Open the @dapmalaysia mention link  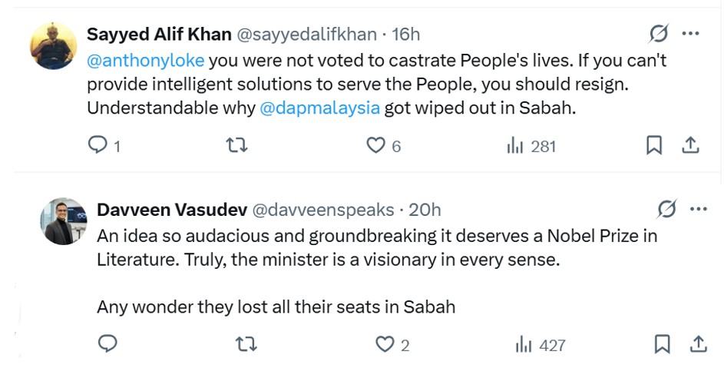[x=320, y=108]
